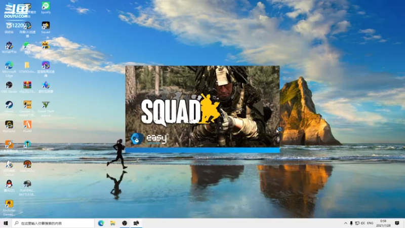Screen dimensions: 405x228
Task: Click the Easy Anti-Cheat logo
Action: coord(148,139)
